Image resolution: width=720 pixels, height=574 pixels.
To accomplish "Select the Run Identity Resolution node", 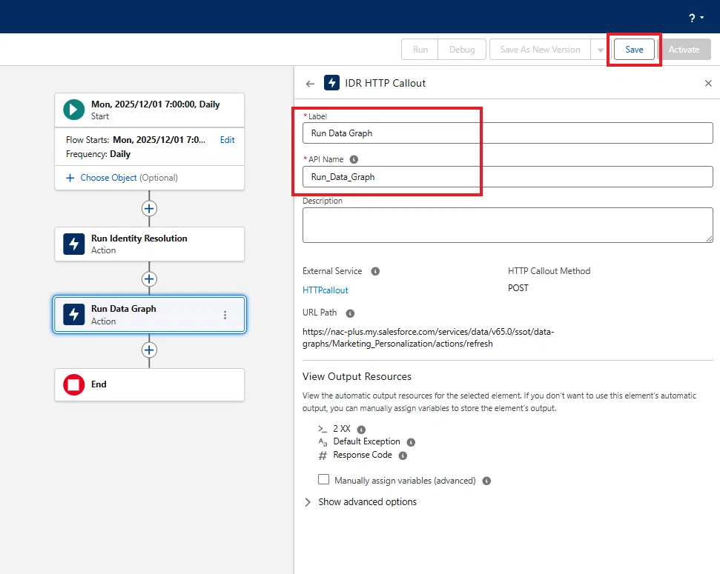I will click(x=149, y=244).
